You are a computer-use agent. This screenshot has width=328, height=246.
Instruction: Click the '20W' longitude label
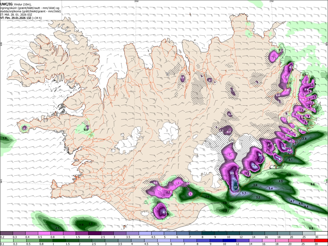point(136,1)
